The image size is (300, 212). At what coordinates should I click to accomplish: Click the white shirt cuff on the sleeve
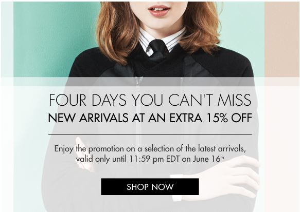coord(175,188)
